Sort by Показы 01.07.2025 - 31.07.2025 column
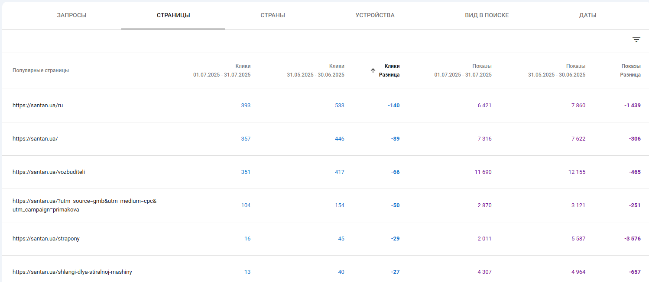Image resolution: width=649 pixels, height=282 pixels. click(463, 70)
